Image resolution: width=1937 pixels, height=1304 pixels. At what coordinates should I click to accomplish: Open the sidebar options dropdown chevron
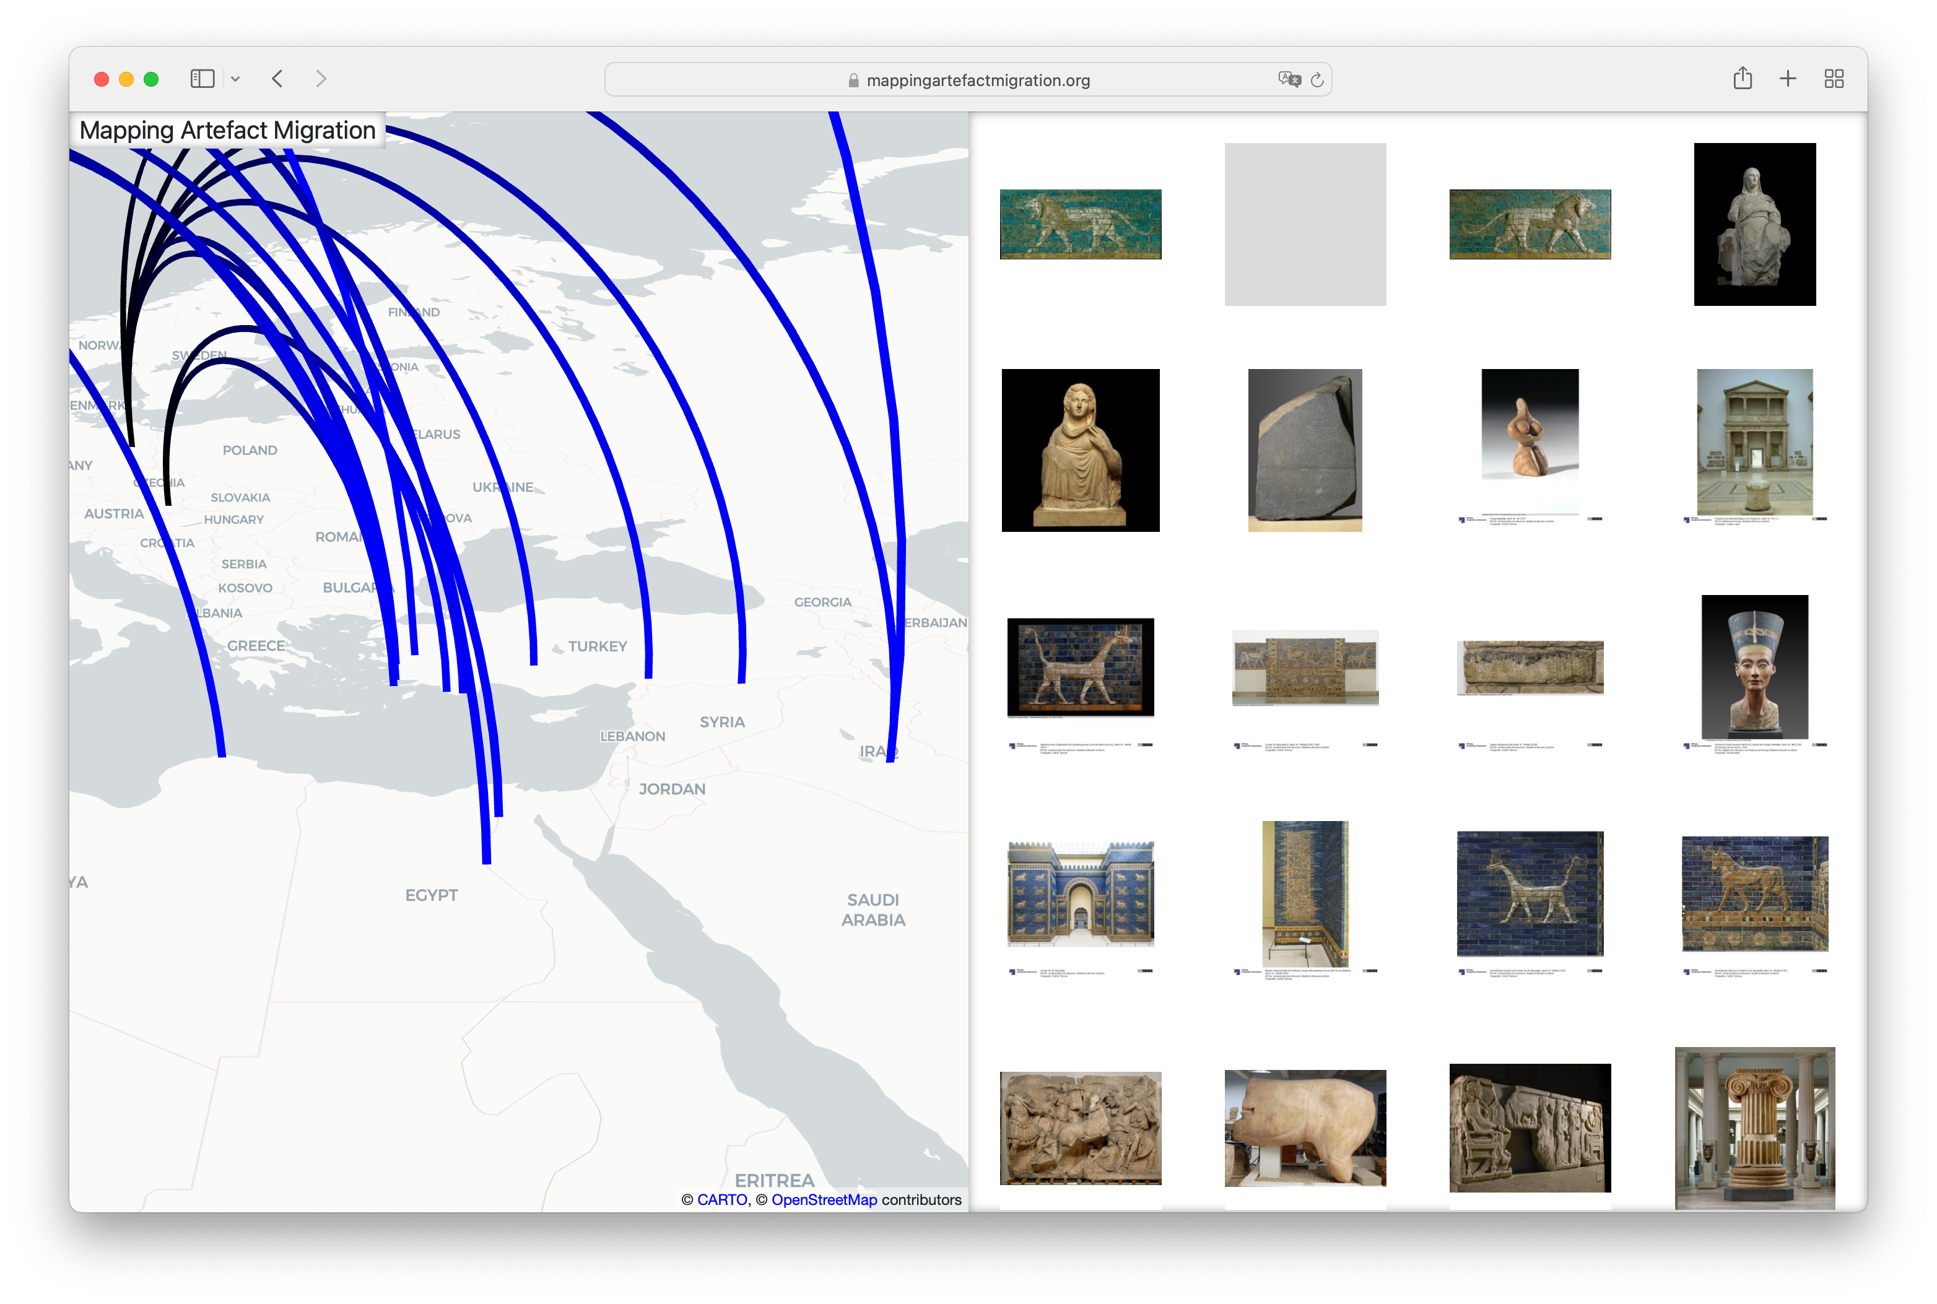235,80
